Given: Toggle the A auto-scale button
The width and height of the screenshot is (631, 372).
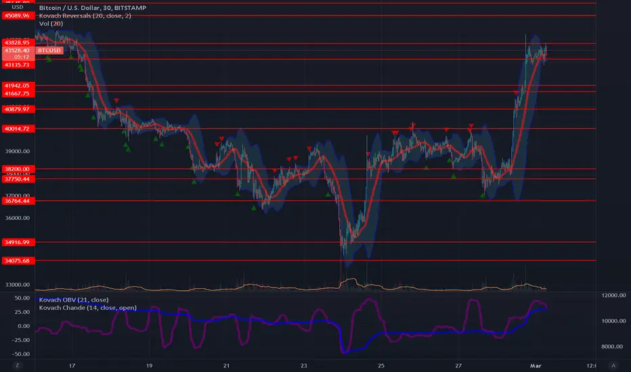Looking at the screenshot, I should (613, 365).
